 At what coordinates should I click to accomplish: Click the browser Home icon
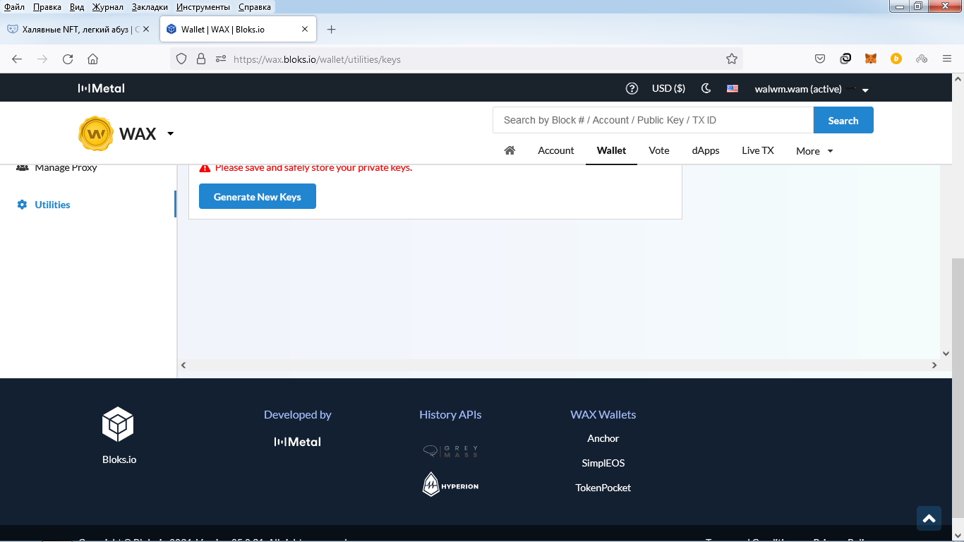(x=92, y=59)
